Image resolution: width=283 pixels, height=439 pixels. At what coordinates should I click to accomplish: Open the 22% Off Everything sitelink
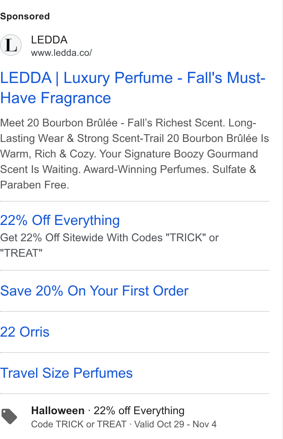pos(60,220)
